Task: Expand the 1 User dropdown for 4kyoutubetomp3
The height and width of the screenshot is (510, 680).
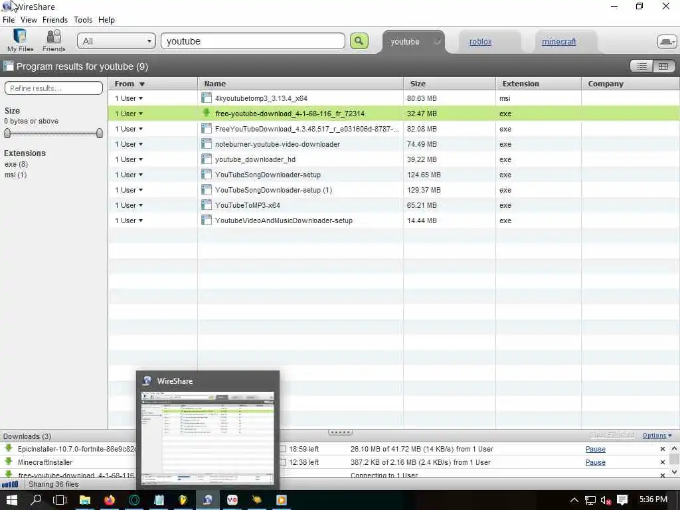Action: (x=129, y=98)
